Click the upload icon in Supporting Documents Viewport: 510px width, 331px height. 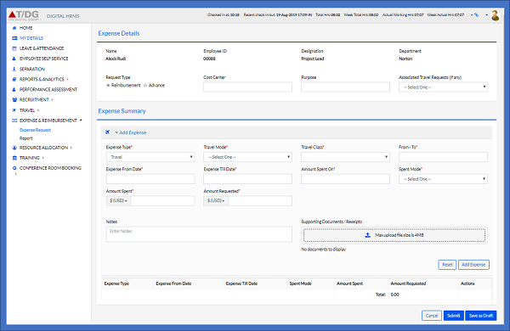coord(367,235)
